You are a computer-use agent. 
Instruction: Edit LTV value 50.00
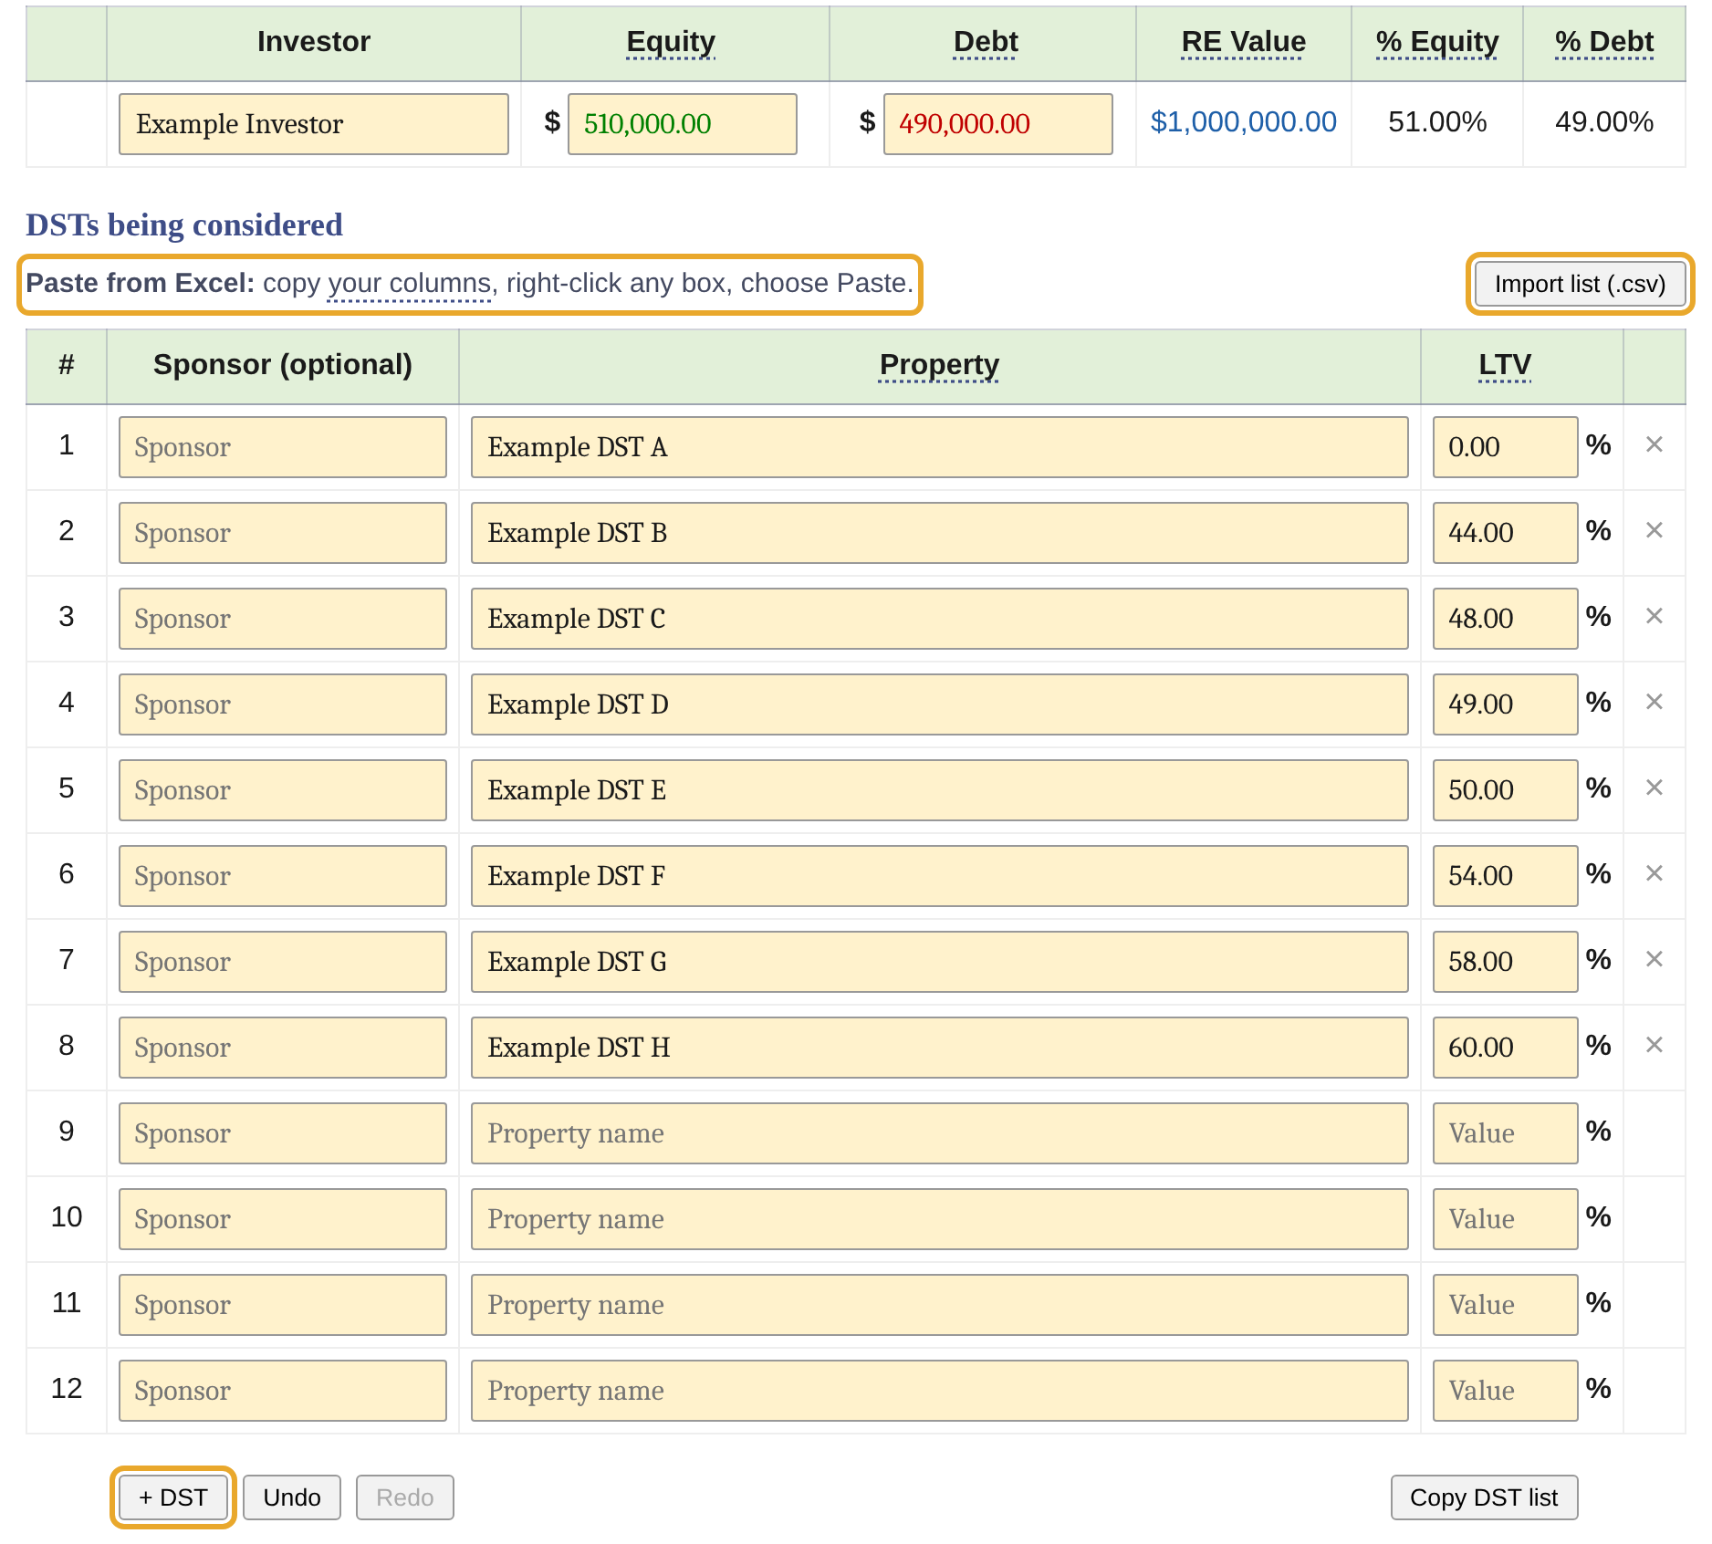click(1505, 790)
